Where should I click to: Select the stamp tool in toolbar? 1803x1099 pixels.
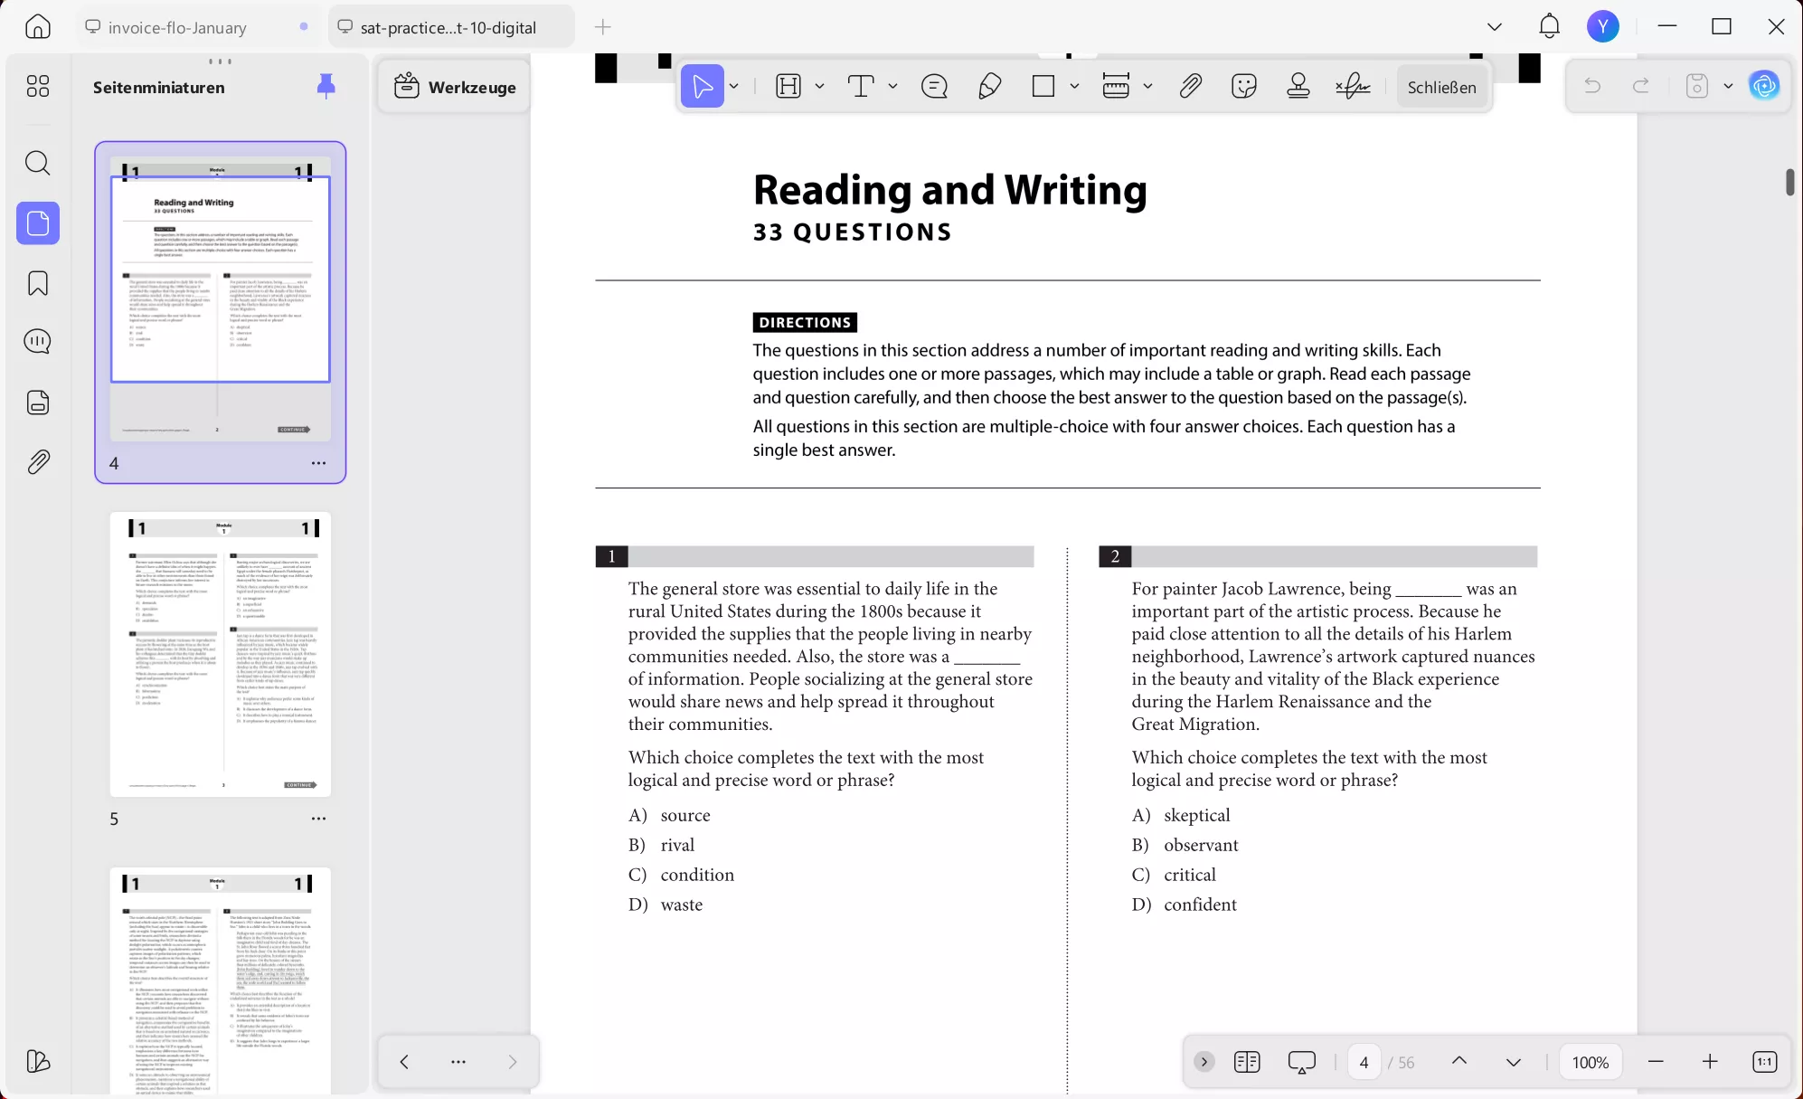[x=1298, y=87]
